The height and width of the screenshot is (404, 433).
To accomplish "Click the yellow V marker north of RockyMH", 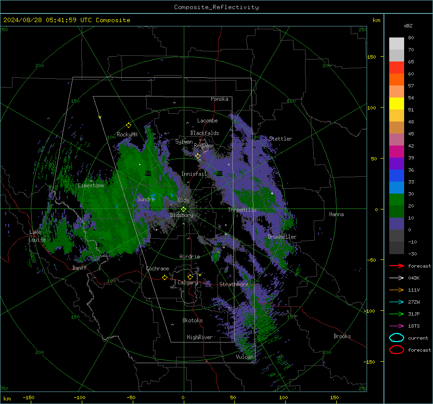I will coord(100,117).
